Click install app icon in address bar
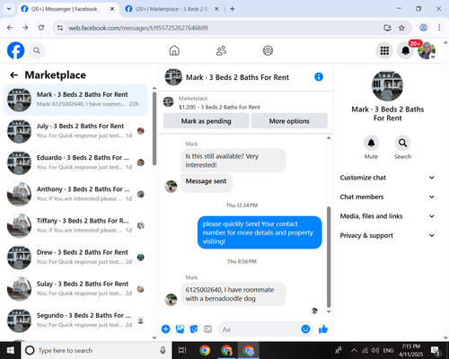449x359 pixels. click(387, 28)
